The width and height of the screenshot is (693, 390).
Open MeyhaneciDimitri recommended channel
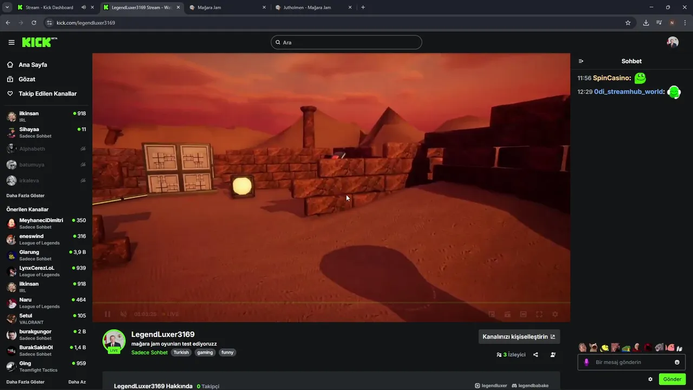(x=46, y=223)
